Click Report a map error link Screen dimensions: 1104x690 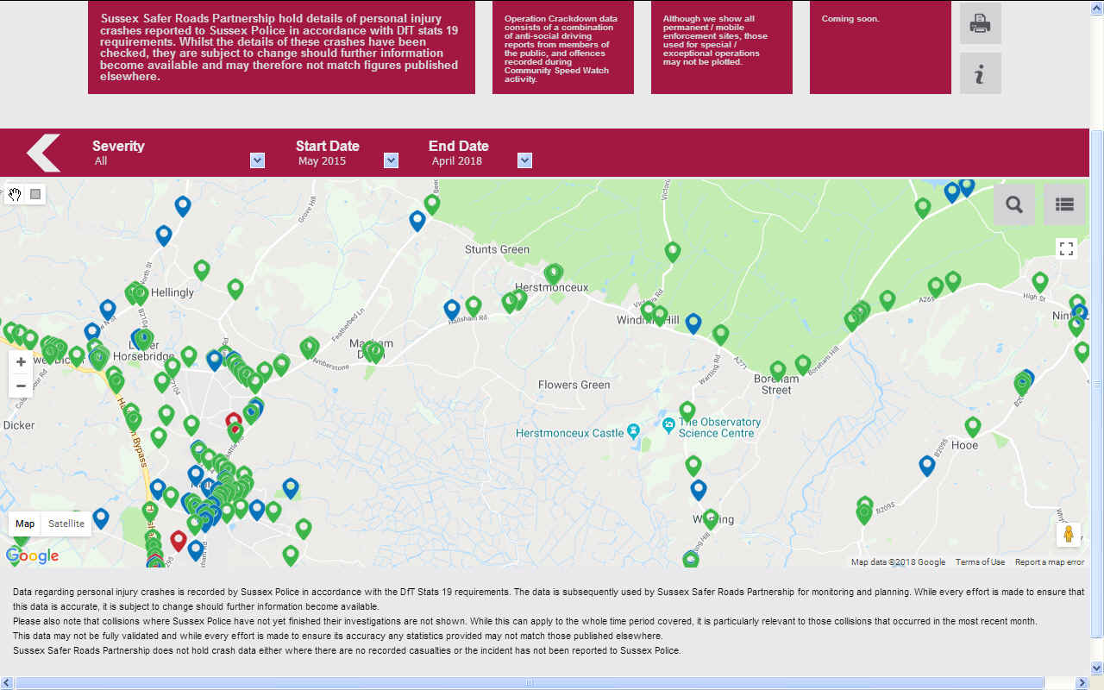1050,562
